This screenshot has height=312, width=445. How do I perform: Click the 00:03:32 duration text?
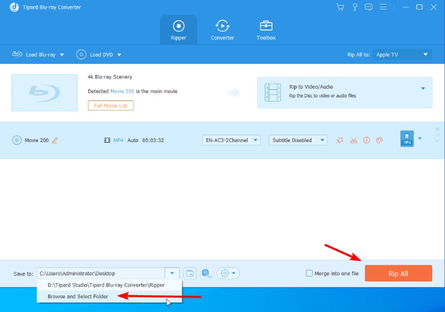[x=153, y=140]
